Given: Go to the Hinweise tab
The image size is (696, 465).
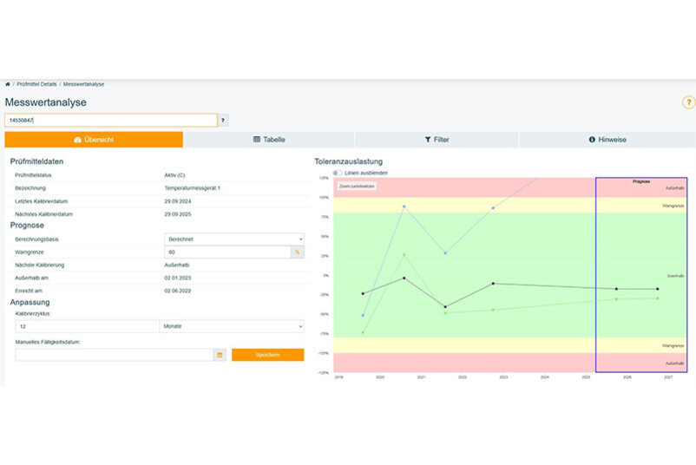Looking at the screenshot, I should click(x=607, y=140).
